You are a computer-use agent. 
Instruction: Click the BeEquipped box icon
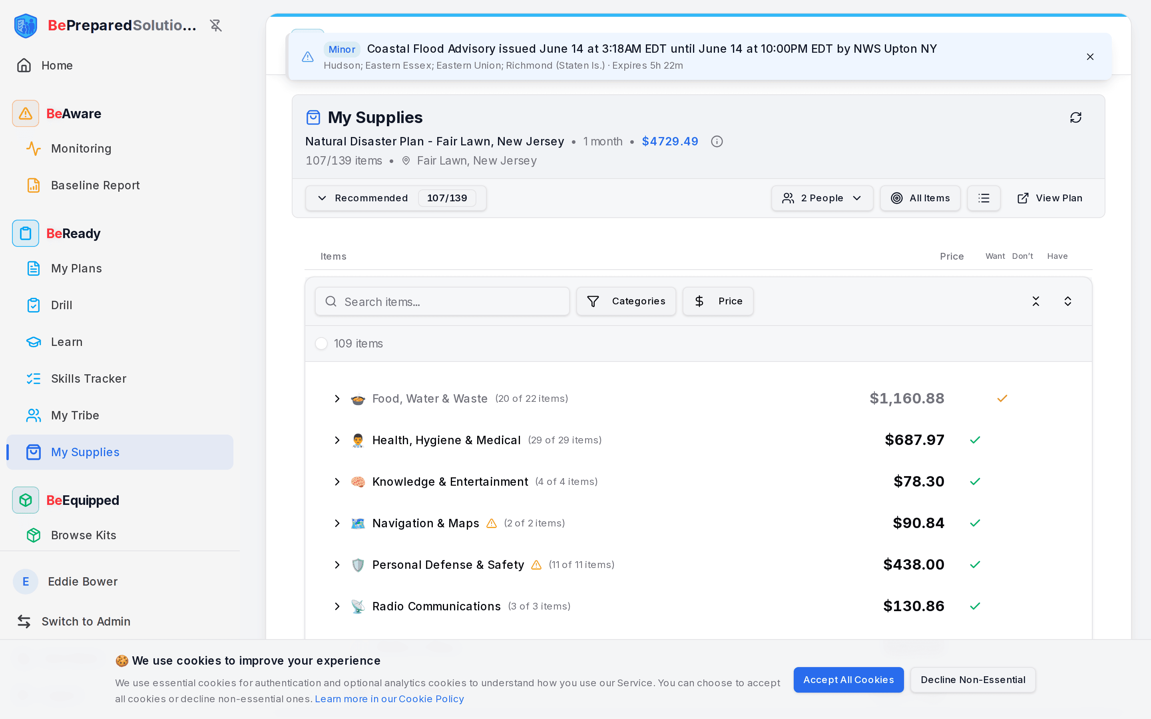[x=26, y=500]
